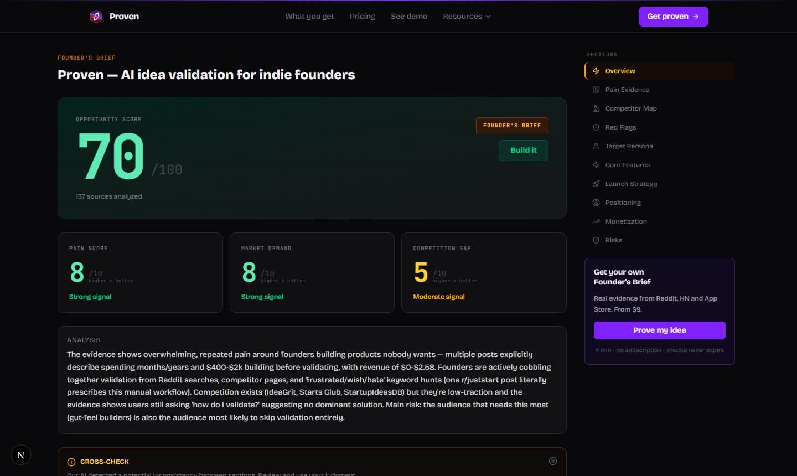Image resolution: width=797 pixels, height=476 pixels.
Task: Click the Target Persona person icon
Action: point(596,146)
